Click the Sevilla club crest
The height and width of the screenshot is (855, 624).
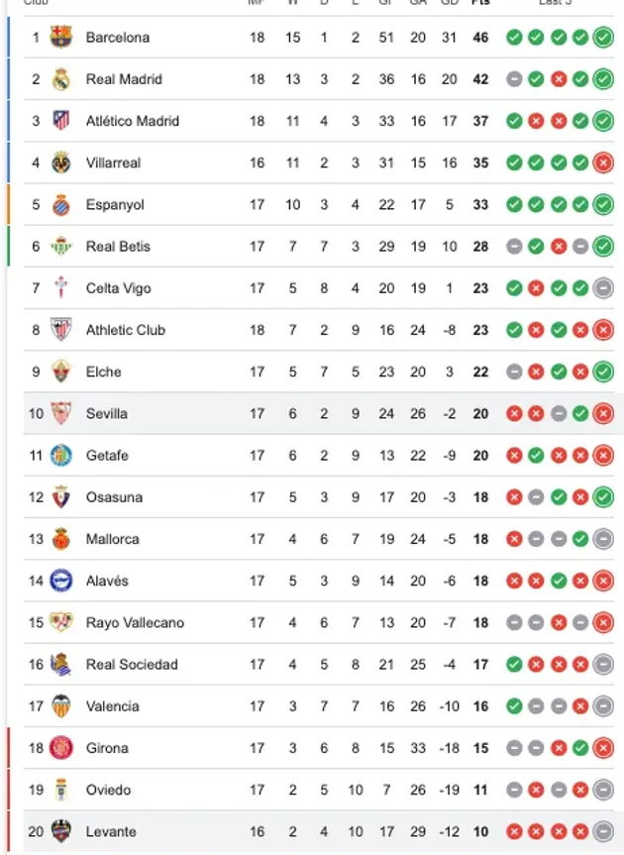(x=62, y=413)
